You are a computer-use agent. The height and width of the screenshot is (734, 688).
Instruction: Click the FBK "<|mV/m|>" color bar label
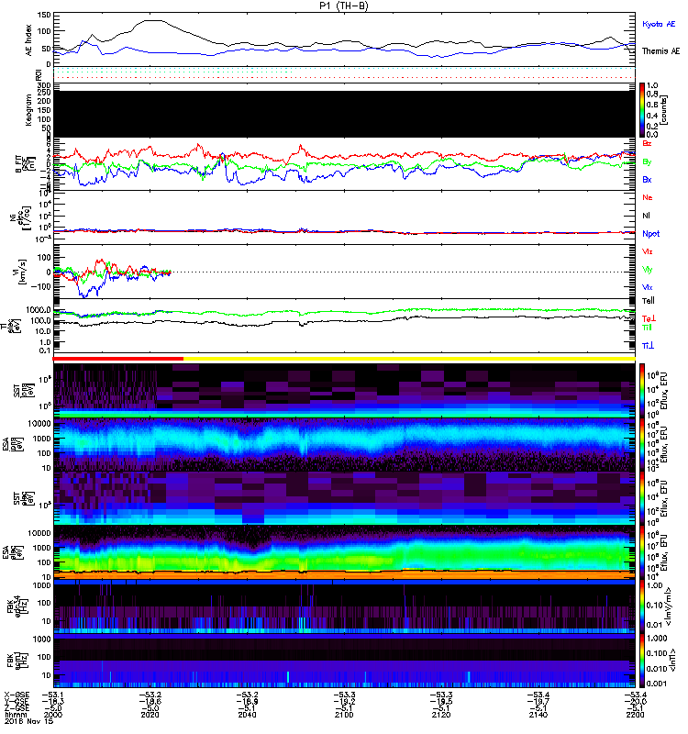coord(670,606)
